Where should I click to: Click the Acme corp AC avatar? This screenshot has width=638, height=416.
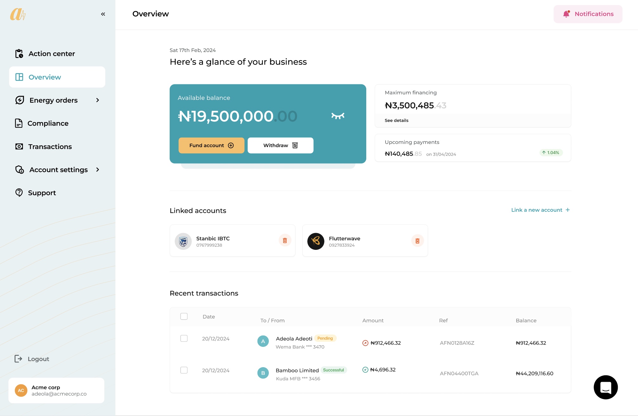(21, 390)
